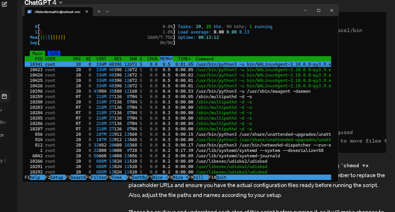Close the terminal window
The image size is (395, 212).
point(331,10)
